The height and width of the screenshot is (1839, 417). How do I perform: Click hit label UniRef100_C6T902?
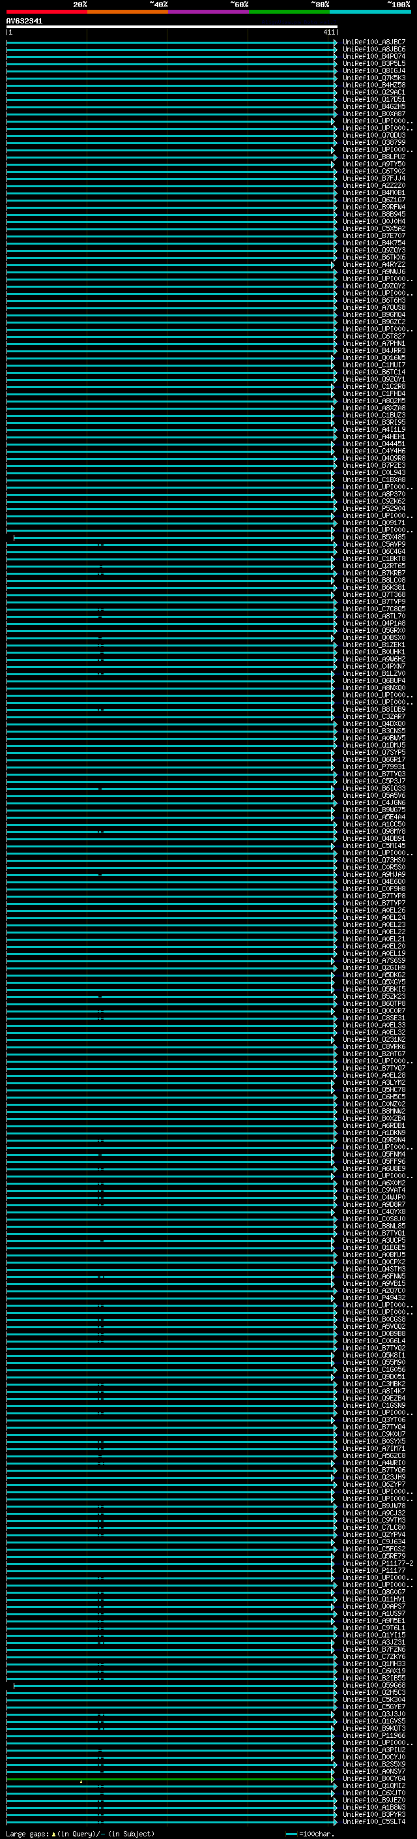[374, 172]
